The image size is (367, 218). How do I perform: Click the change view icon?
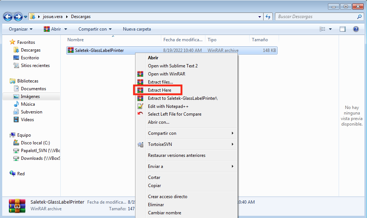coord(322,29)
